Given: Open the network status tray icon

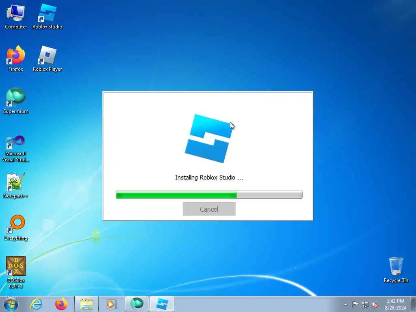Looking at the screenshot, I should 365,304.
